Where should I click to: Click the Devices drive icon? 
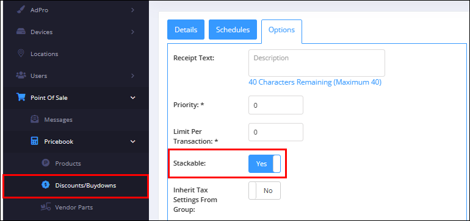[x=21, y=32]
